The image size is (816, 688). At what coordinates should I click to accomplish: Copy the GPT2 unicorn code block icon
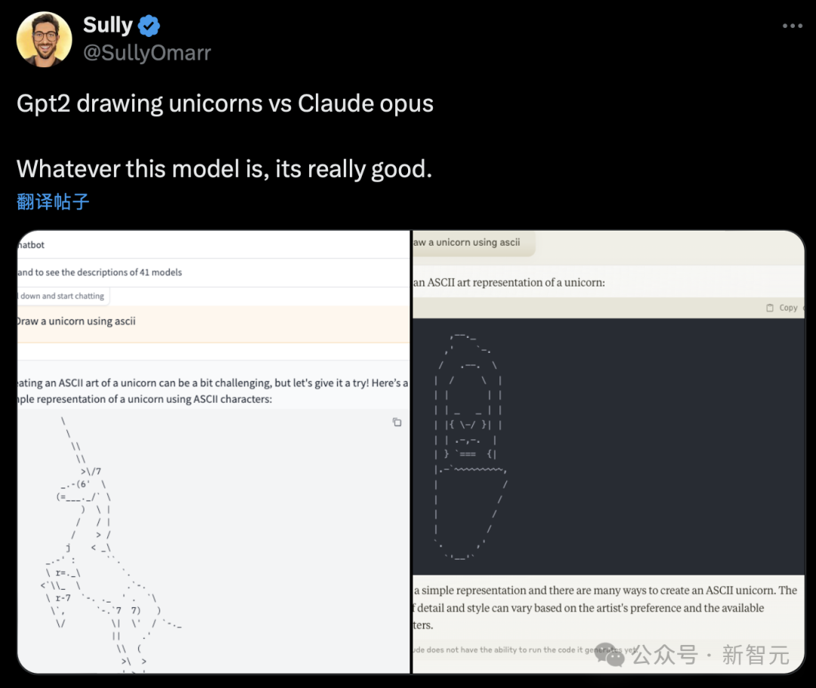tap(397, 423)
